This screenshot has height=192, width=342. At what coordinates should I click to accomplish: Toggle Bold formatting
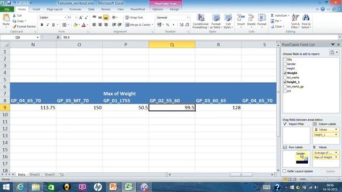pyautogui.click(x=42, y=25)
